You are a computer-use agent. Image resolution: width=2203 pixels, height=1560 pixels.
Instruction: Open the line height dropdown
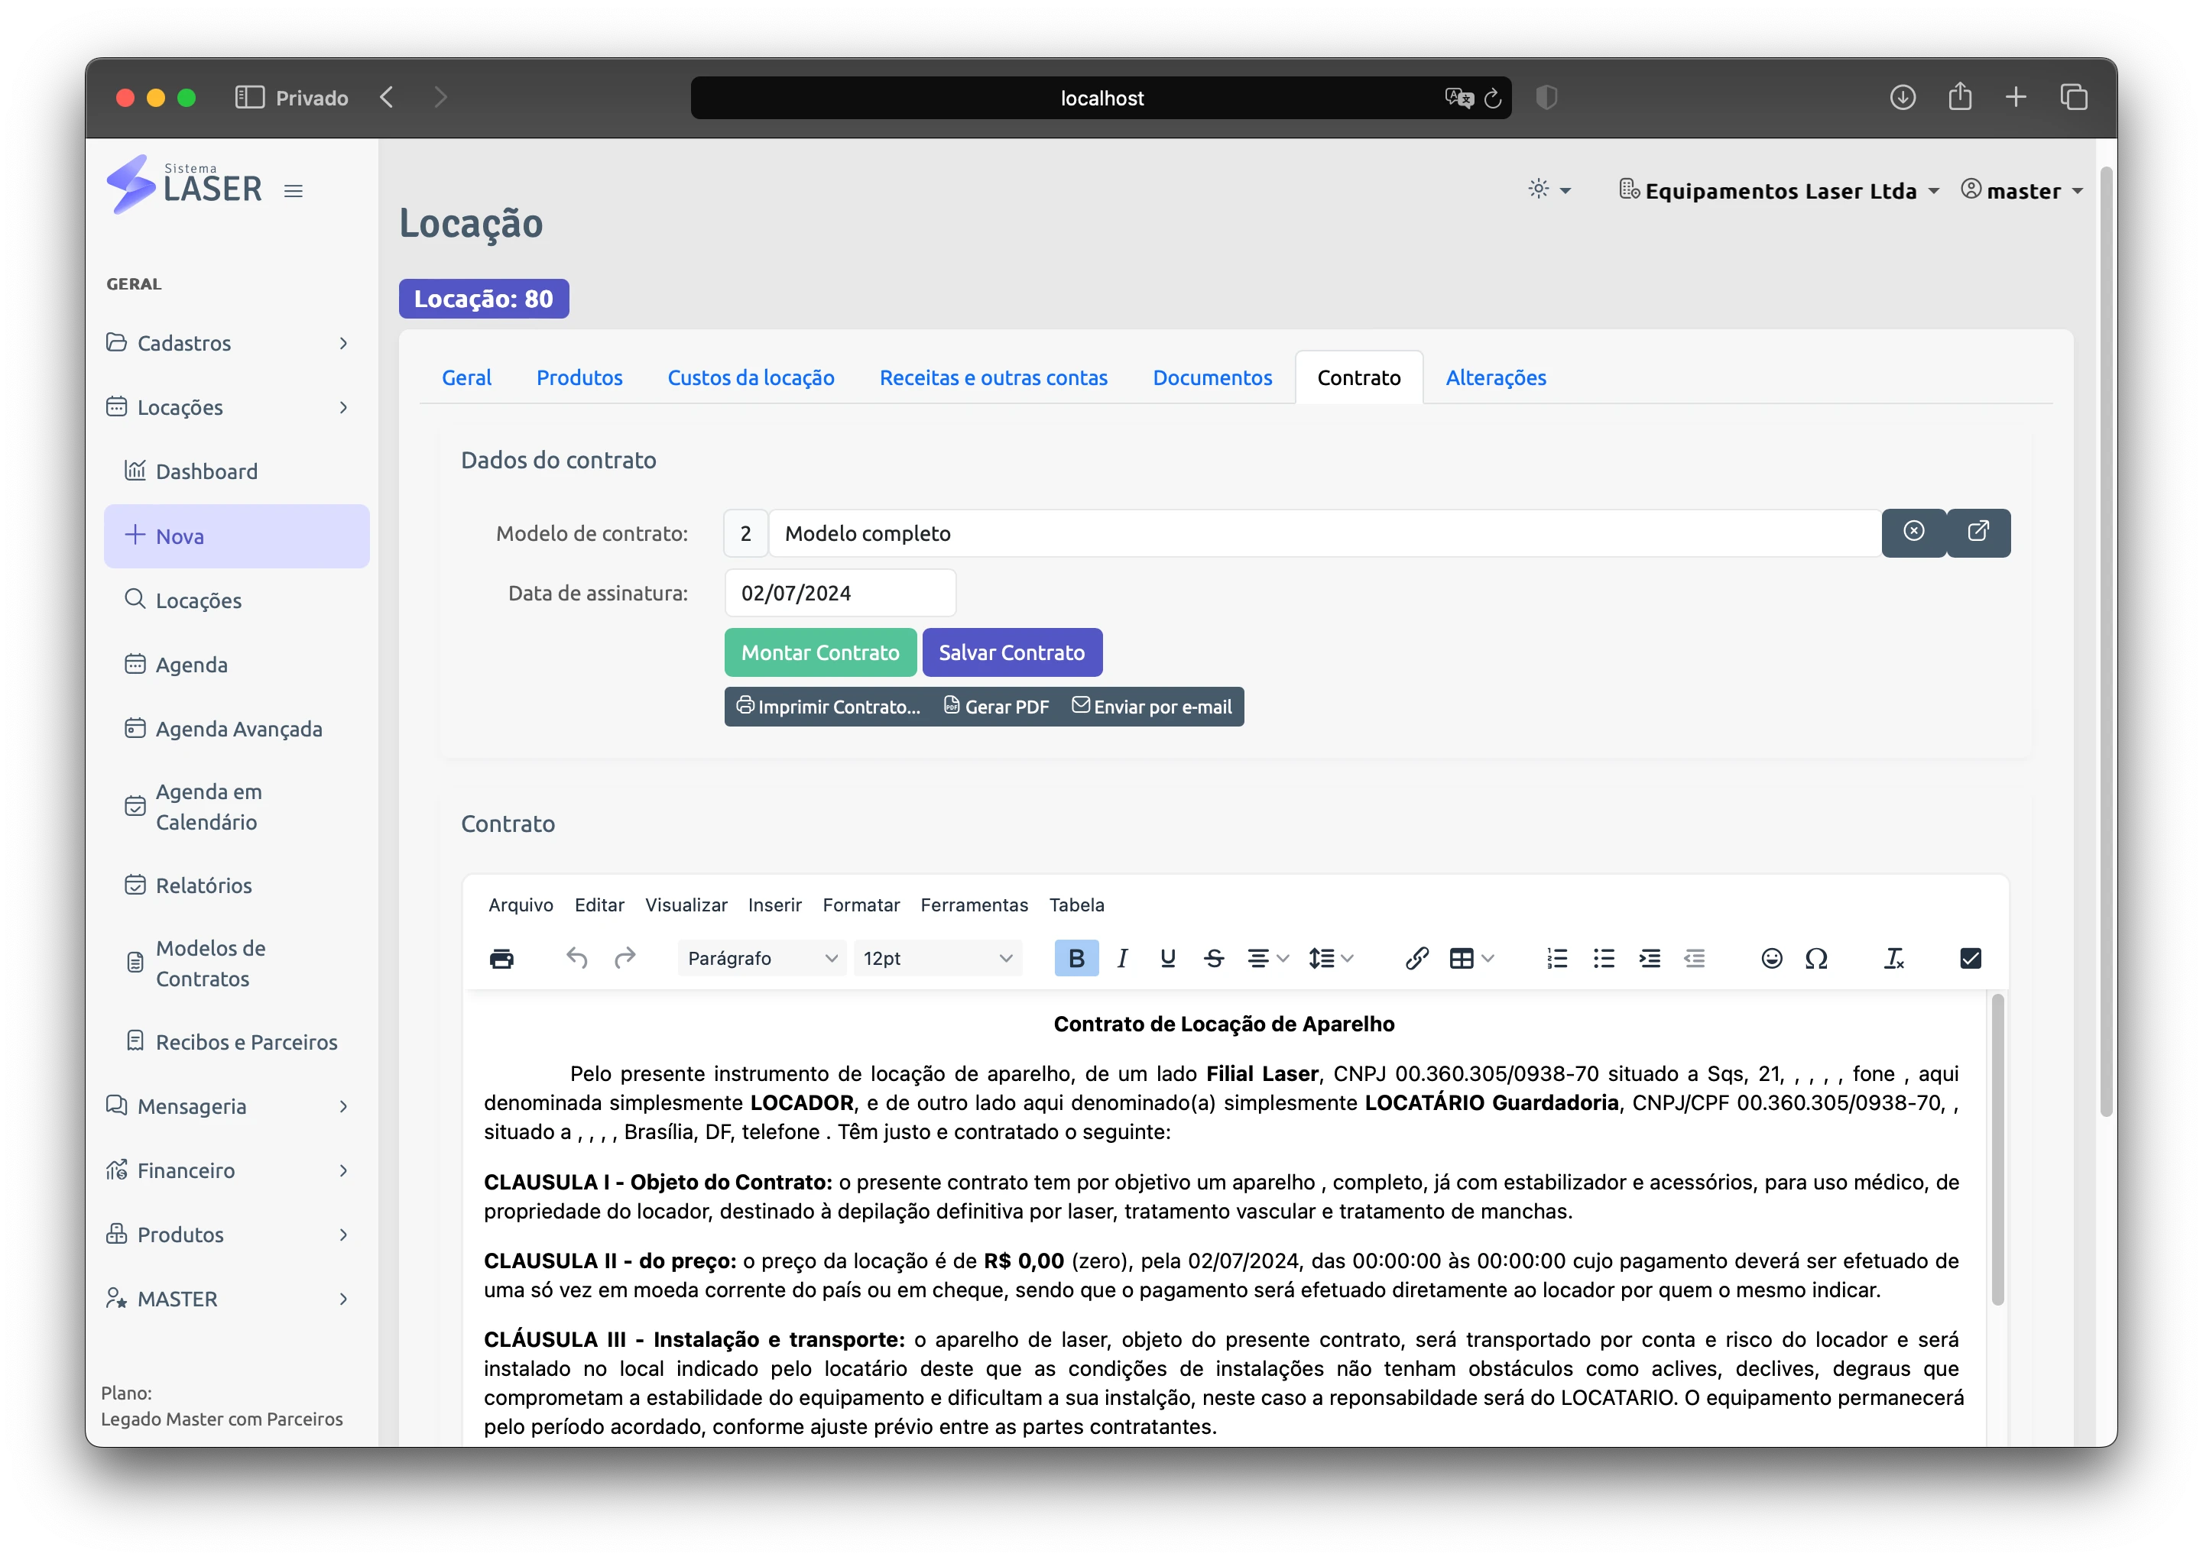pyautogui.click(x=1330, y=958)
